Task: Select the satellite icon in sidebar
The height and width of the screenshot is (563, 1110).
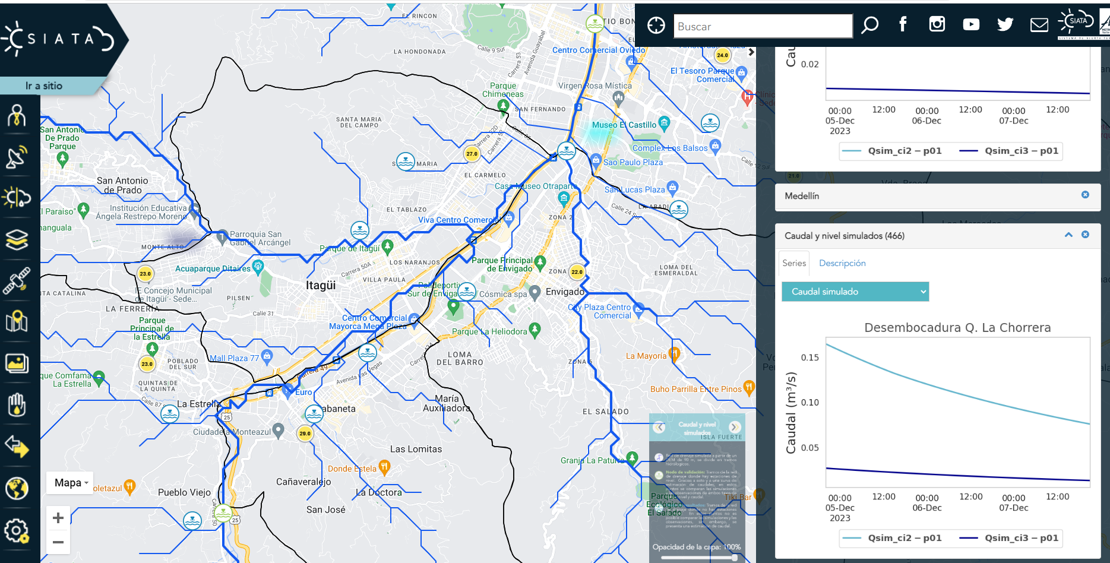Action: [16, 280]
